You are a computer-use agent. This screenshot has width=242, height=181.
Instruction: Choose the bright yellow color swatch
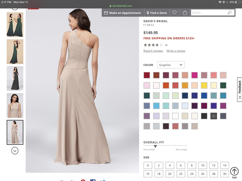204,85
